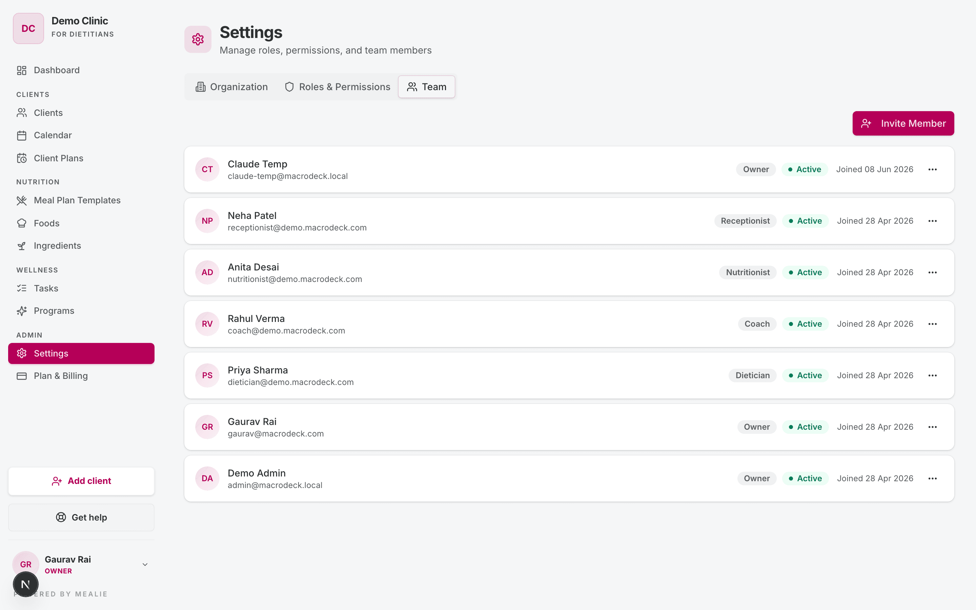Click the Ingredients sprout icon
This screenshot has height=610, width=976.
click(22, 246)
